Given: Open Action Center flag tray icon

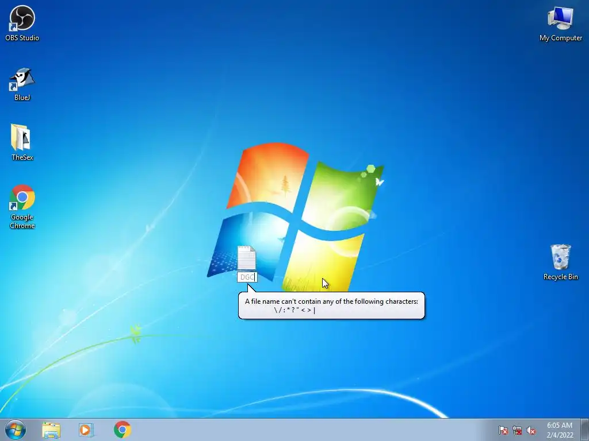Looking at the screenshot, I should [503, 430].
